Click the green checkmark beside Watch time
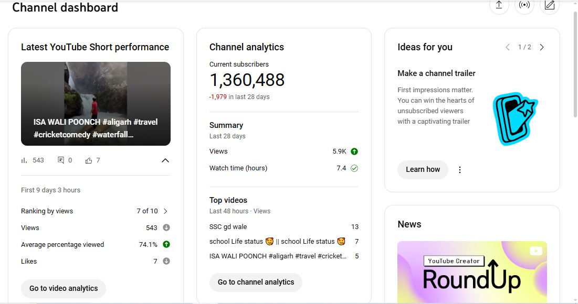Image resolution: width=578 pixels, height=304 pixels. (x=354, y=168)
